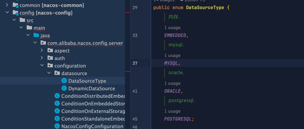Screen dimensions: 304x129
Task: Click the datasource package folder icon
Action: click(57, 73)
